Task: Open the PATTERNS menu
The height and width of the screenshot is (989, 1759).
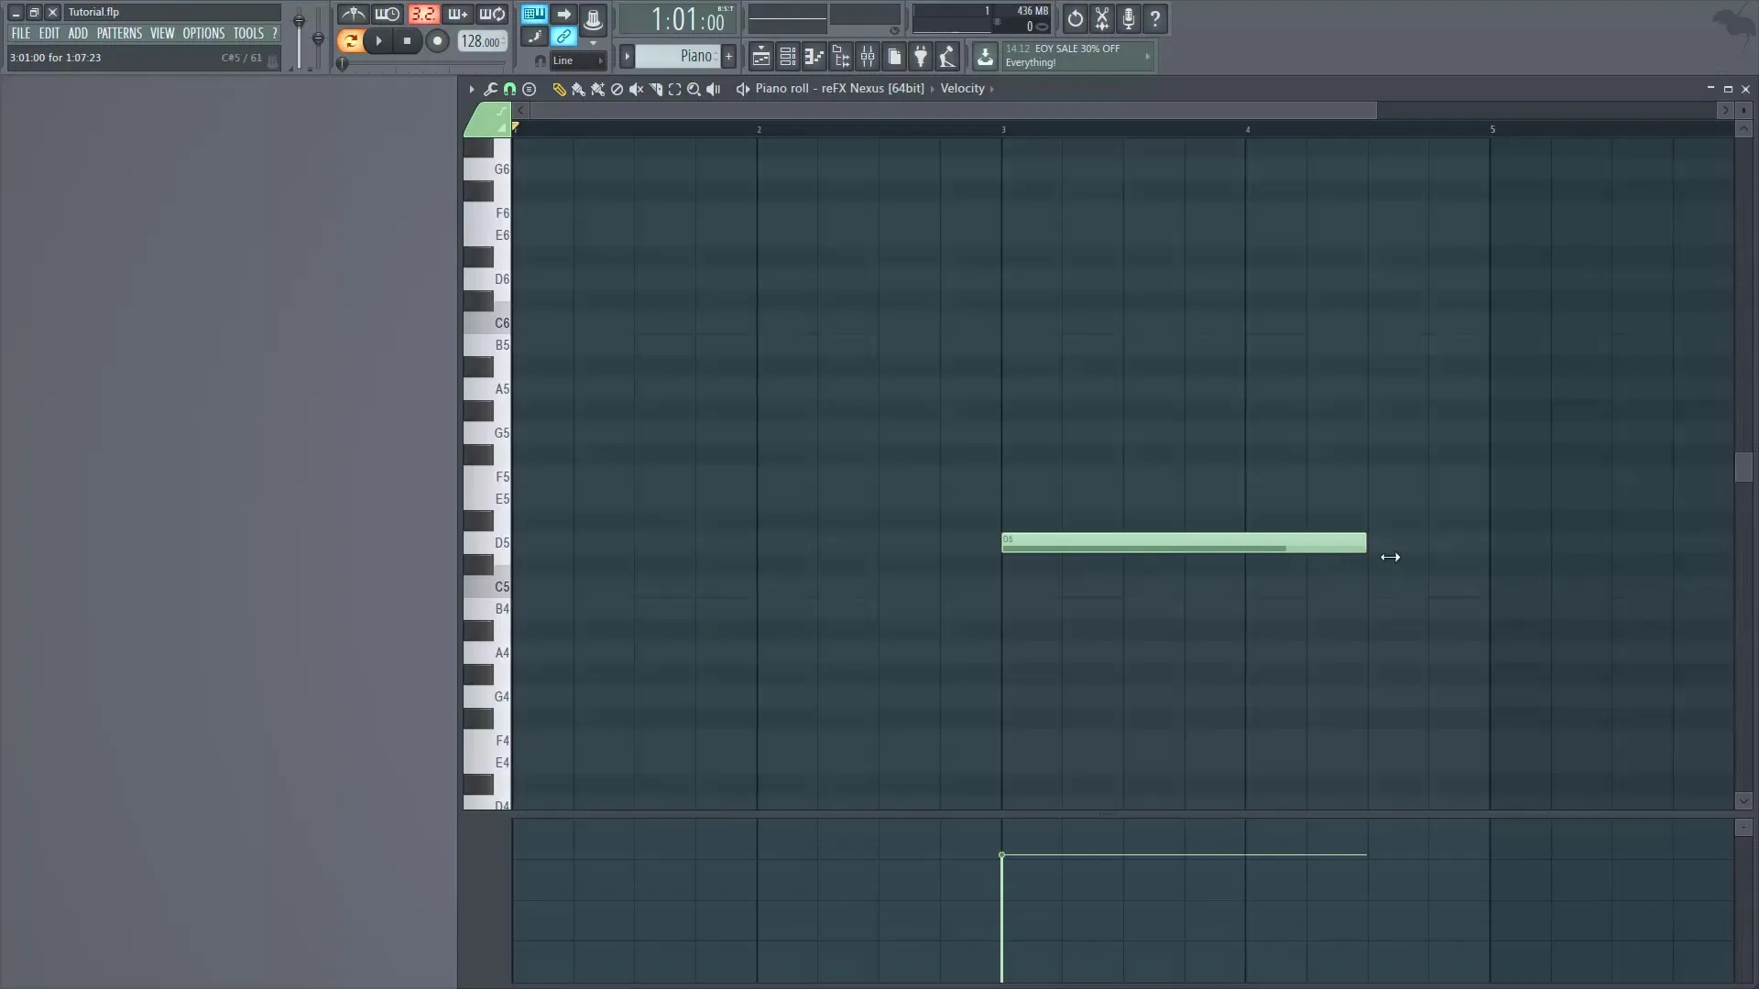Action: [119, 32]
